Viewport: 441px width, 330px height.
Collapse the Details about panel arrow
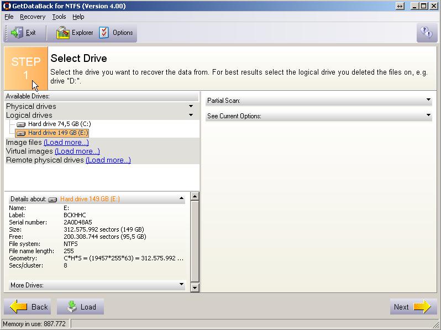181,198
